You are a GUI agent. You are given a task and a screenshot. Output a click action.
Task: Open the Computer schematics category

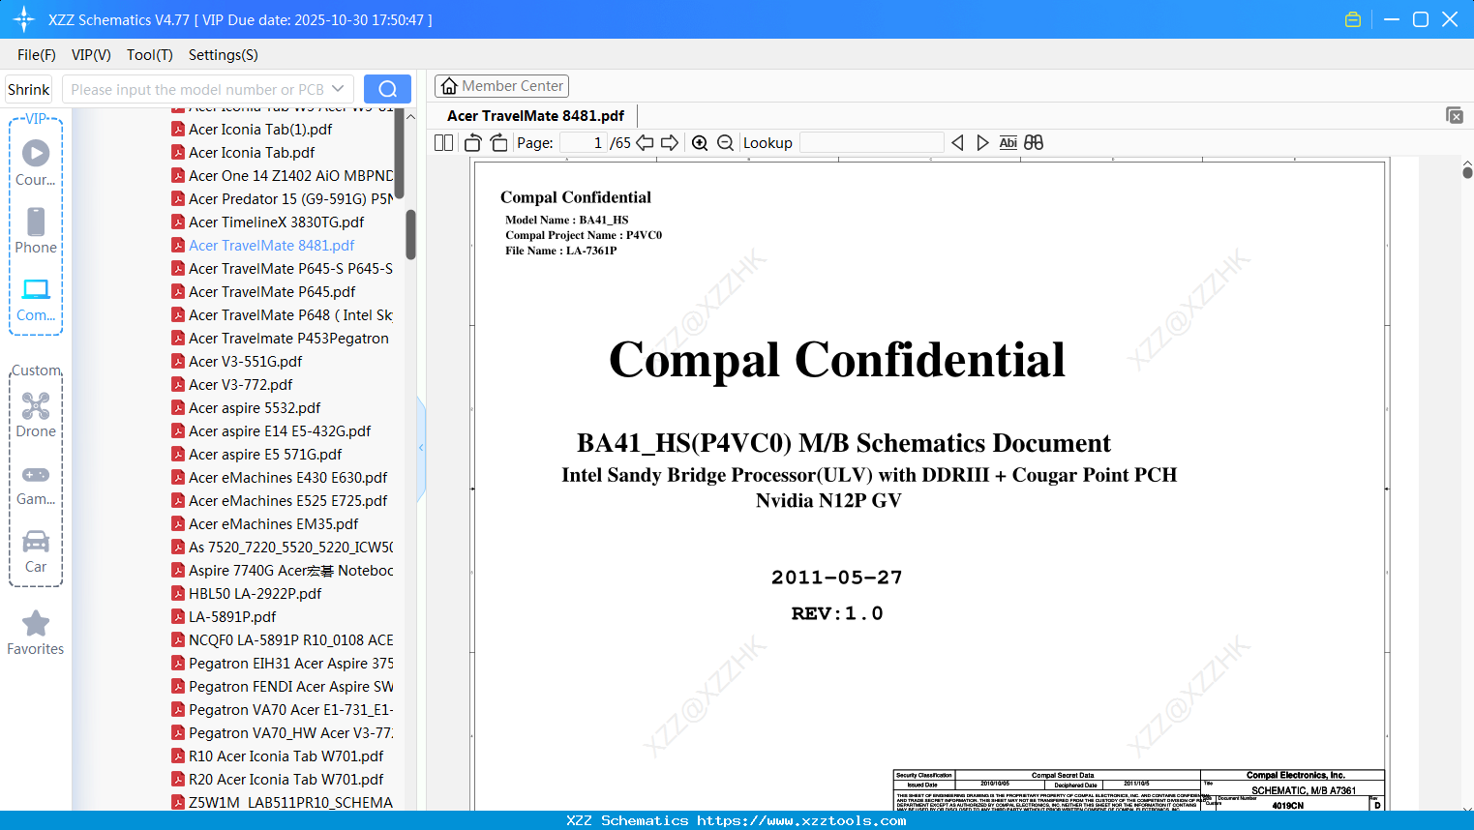(x=36, y=299)
